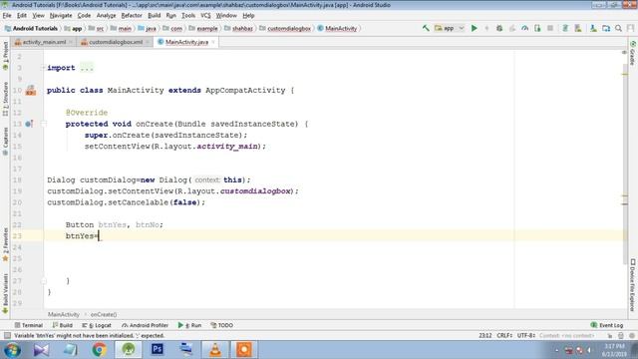Open the TODO tool window button
The image size is (638, 359).
221,325
